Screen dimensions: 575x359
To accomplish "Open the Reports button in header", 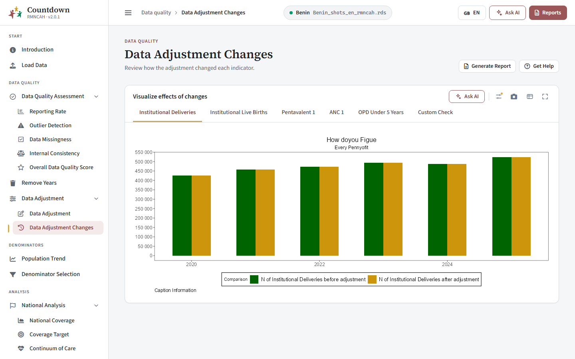I will (548, 13).
